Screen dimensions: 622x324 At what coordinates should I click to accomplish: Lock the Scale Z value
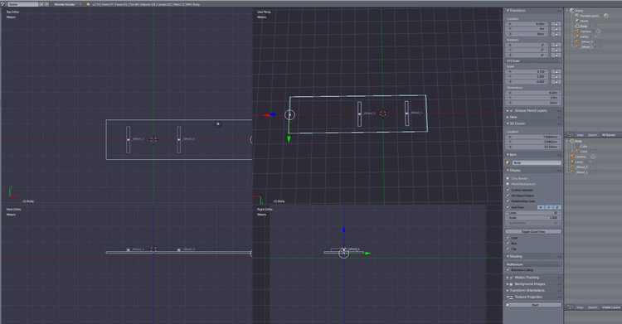(557, 82)
